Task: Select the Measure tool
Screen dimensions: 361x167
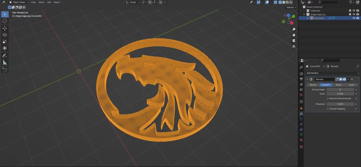Action: pos(4,62)
